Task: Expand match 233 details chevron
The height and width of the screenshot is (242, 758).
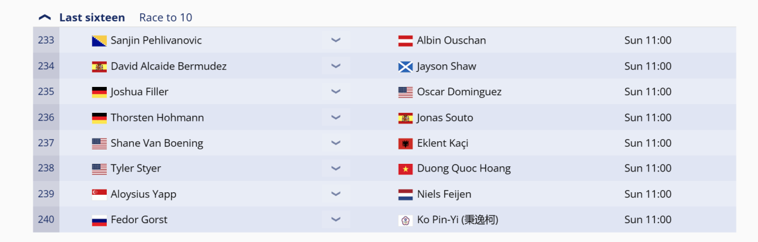Action: (x=336, y=40)
